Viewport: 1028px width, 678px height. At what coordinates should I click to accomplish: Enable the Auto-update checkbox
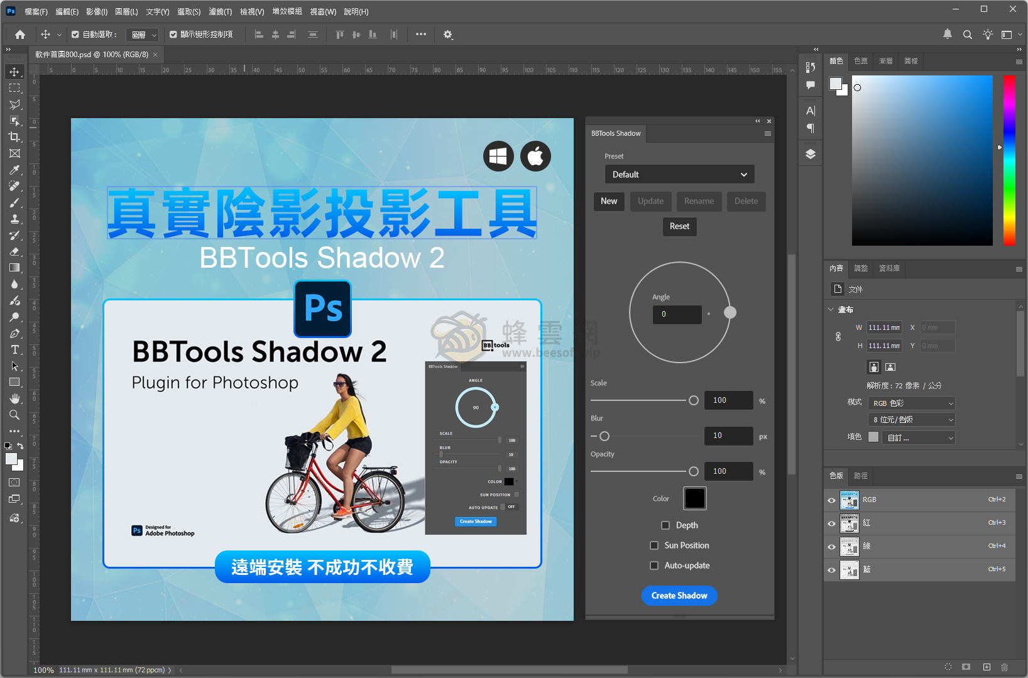coord(654,566)
